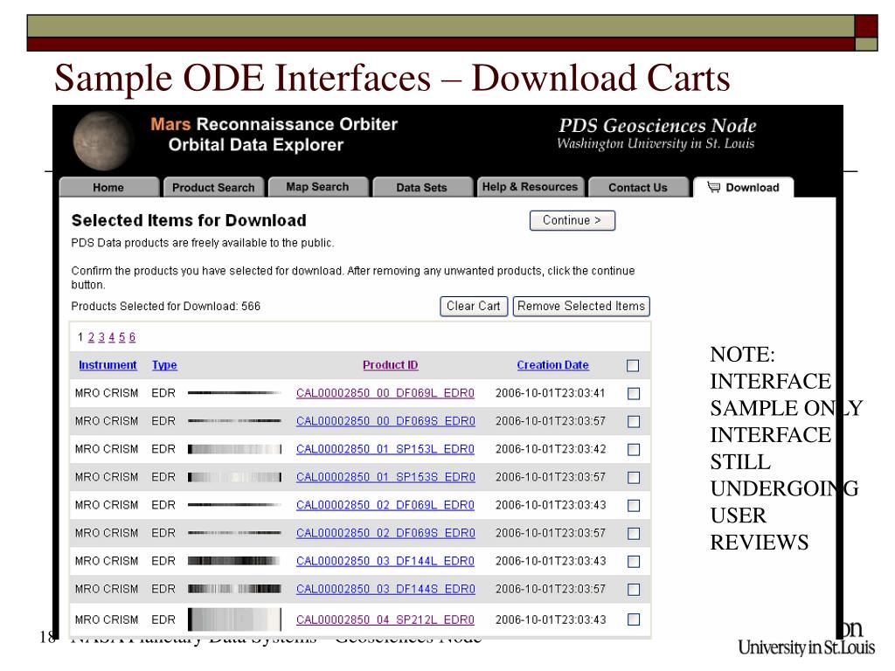Image resolution: width=895 pixels, height=671 pixels.
Task: Click thumbnail preview for CAL00002850_01_SP153S_EDR0
Action: (x=234, y=477)
